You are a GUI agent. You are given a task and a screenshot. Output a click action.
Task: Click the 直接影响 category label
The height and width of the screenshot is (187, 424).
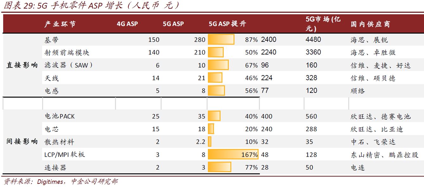pos(22,65)
